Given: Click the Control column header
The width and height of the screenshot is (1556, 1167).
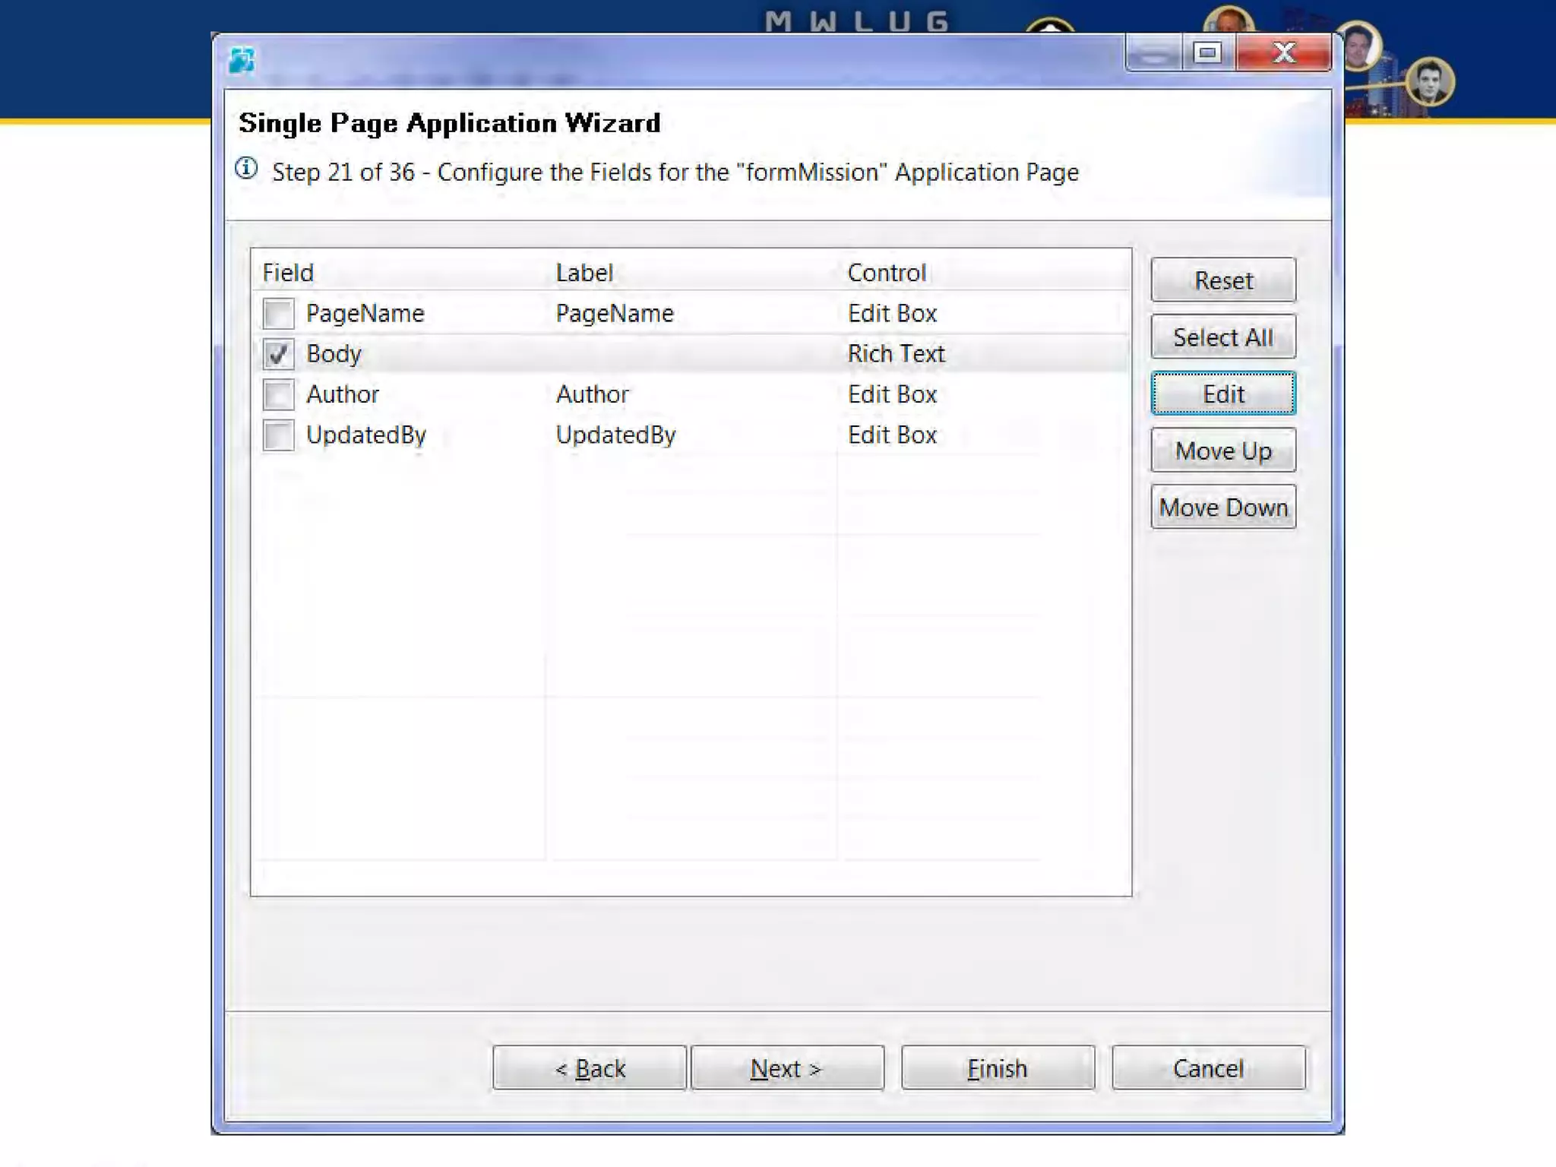Looking at the screenshot, I should coord(887,273).
